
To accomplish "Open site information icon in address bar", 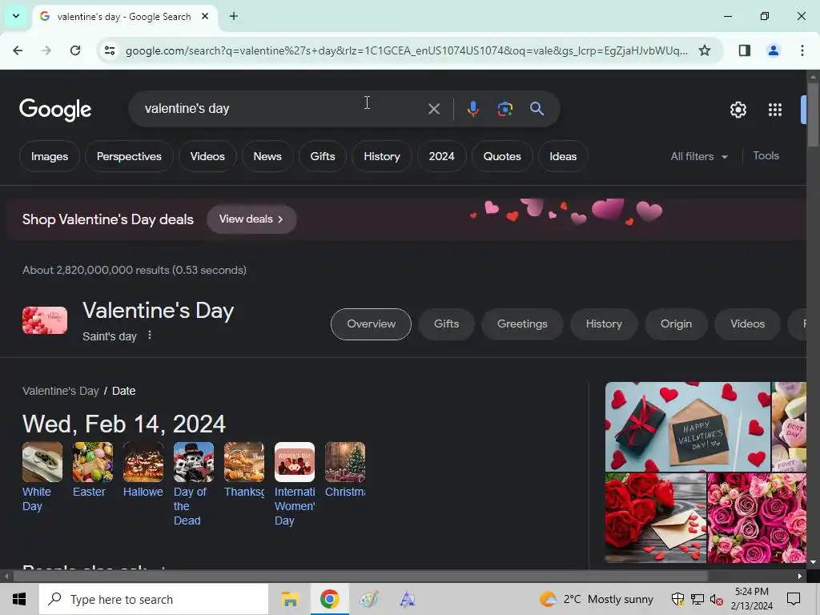I will (110, 50).
